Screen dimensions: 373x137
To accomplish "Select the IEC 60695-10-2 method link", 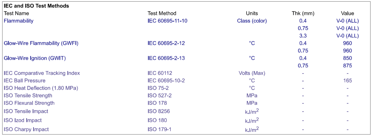I will click(166, 81).
